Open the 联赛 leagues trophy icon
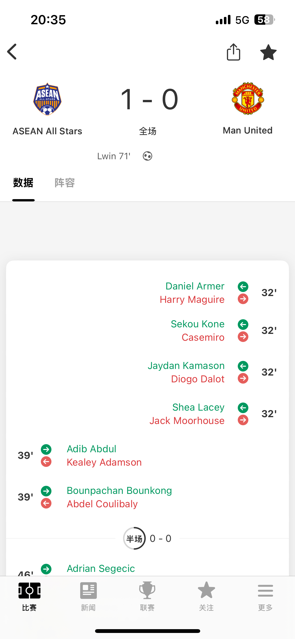Screen dimensions: 295x639 click(x=147, y=591)
